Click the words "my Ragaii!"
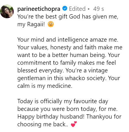This screenshot has height=132, width=129. click(x=31, y=24)
